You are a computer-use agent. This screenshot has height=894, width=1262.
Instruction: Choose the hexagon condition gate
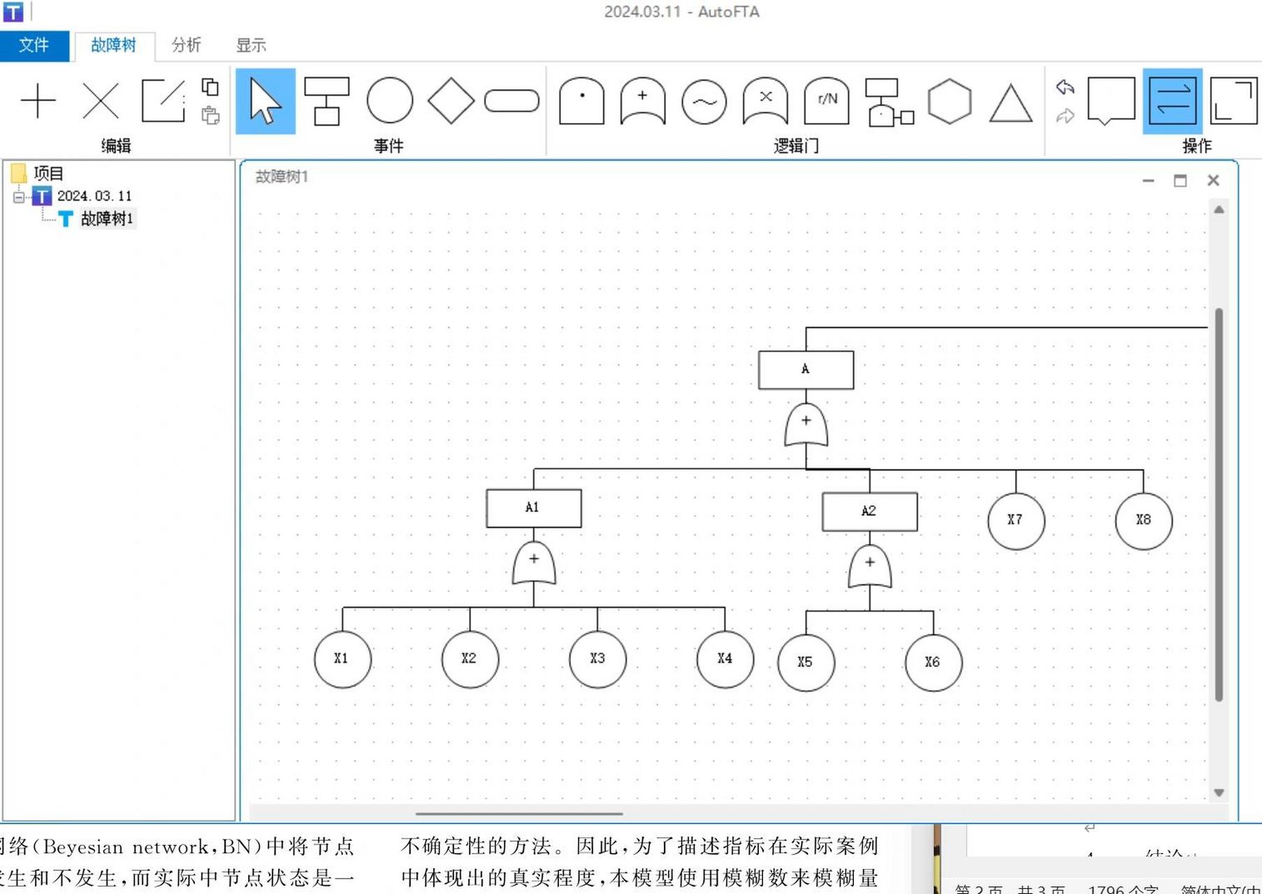coord(949,102)
